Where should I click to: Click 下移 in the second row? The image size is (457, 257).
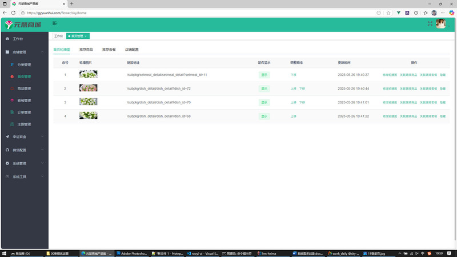(302, 89)
